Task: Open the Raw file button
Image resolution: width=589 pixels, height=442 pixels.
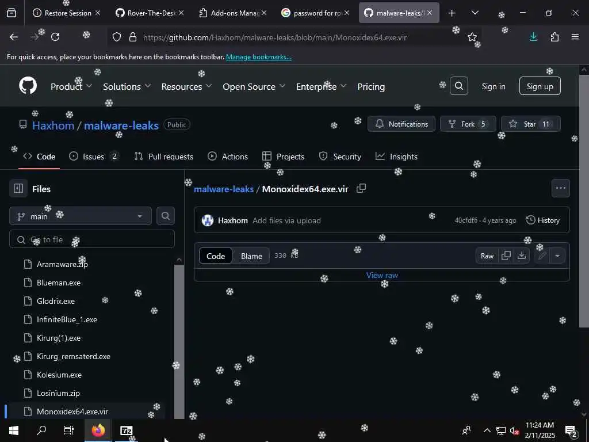Action: pos(487,256)
